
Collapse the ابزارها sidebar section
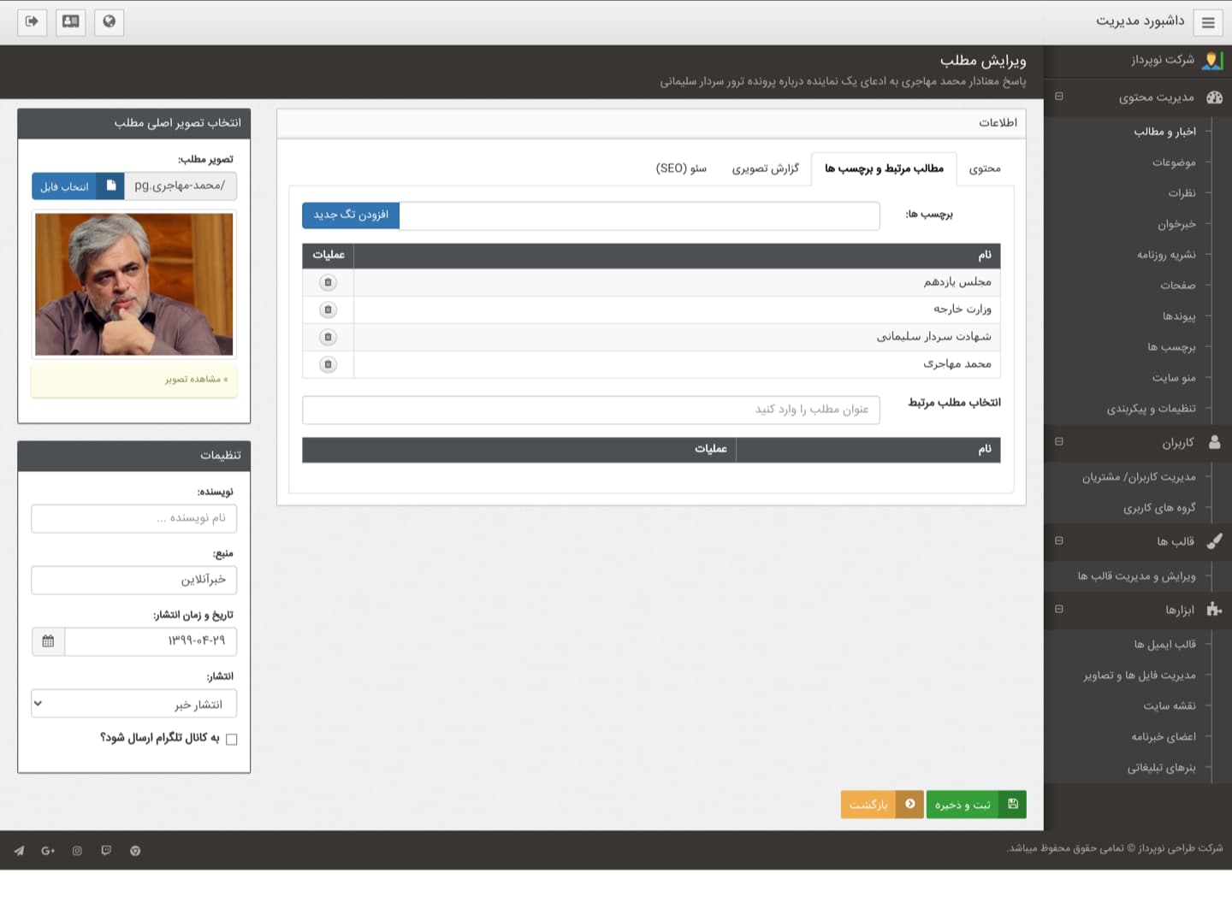click(1059, 609)
